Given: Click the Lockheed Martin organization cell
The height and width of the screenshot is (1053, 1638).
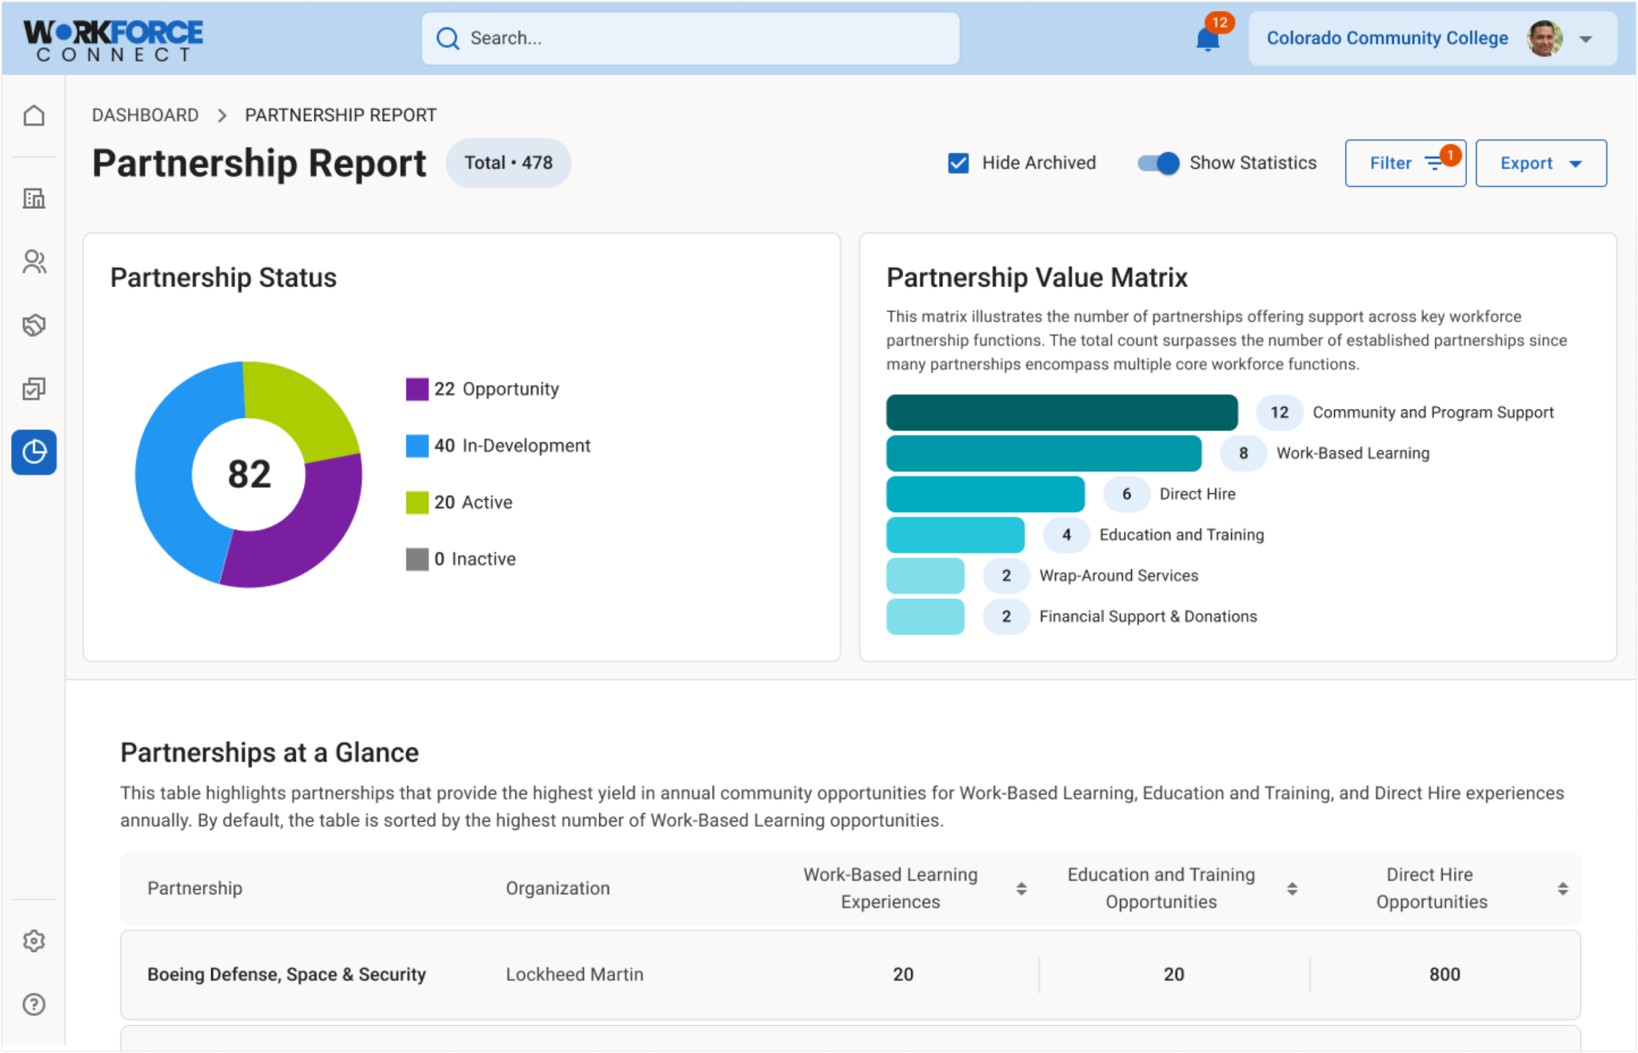Looking at the screenshot, I should coord(574,975).
